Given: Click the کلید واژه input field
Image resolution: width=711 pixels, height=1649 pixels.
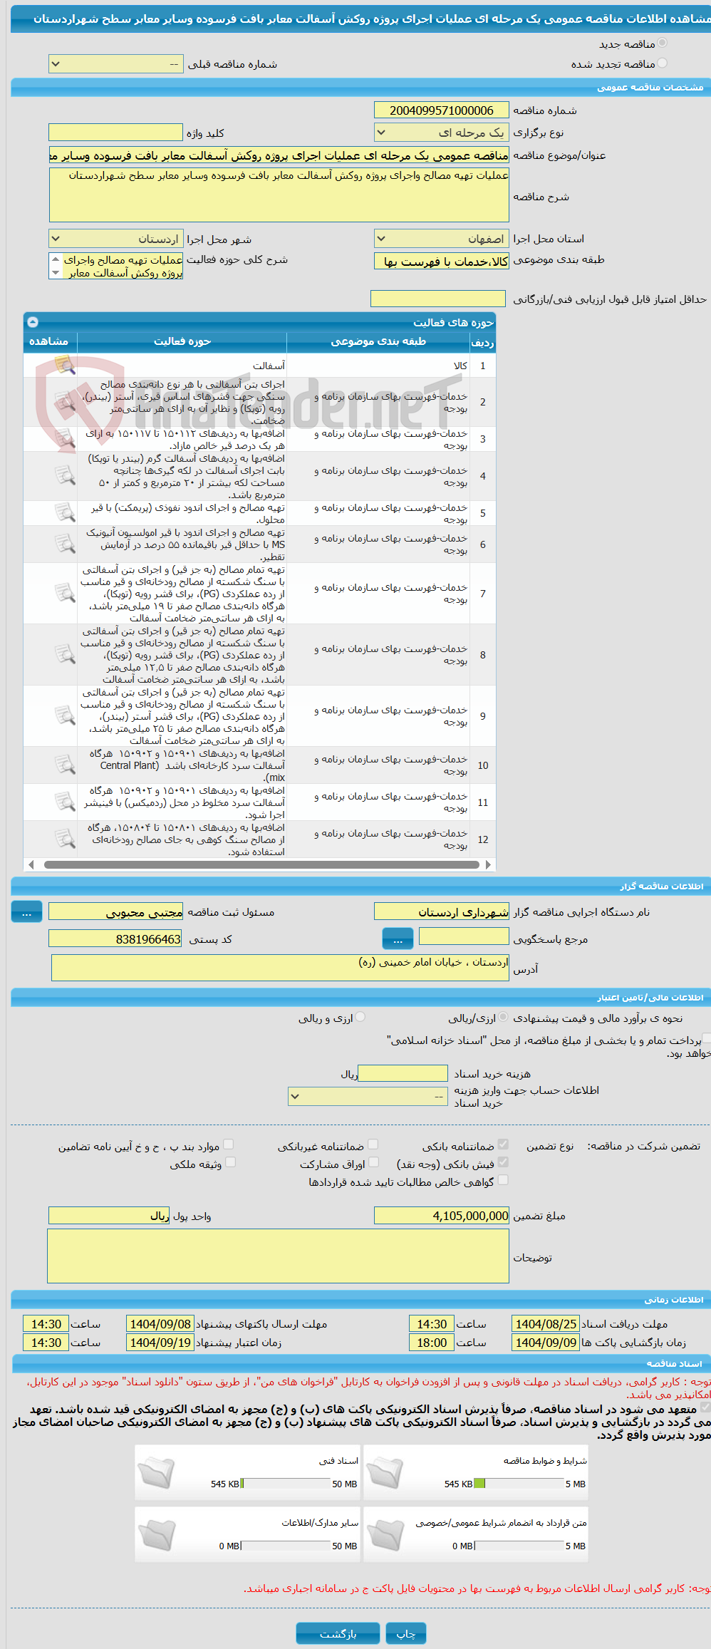Looking at the screenshot, I should pyautogui.click(x=115, y=133).
